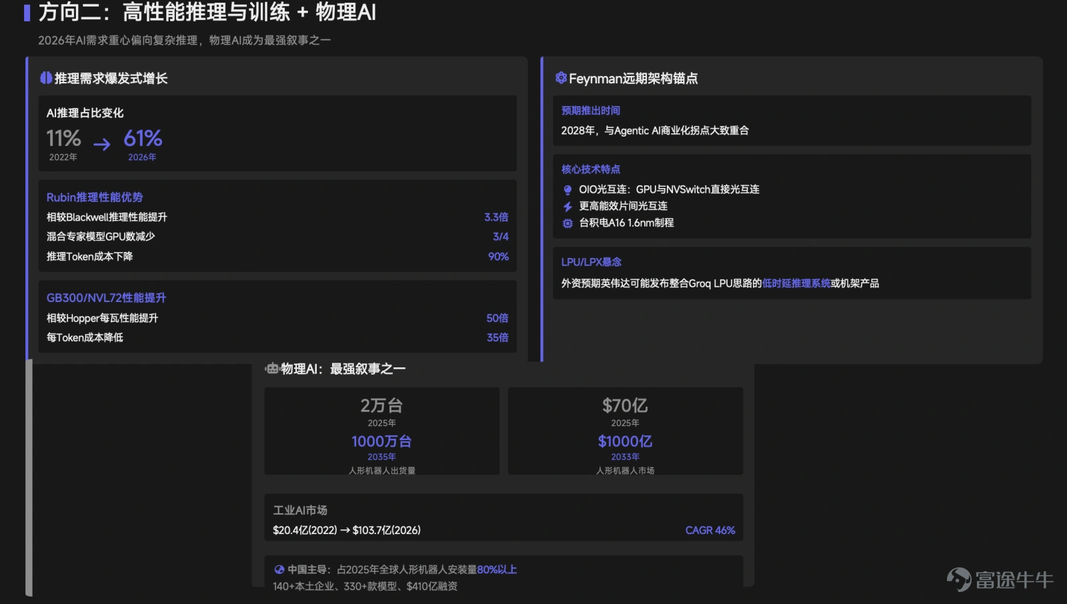1067x604 pixels.
Task: Click the page title 方向二：高性能推理与训练 + 物理AI
Action: (x=207, y=12)
